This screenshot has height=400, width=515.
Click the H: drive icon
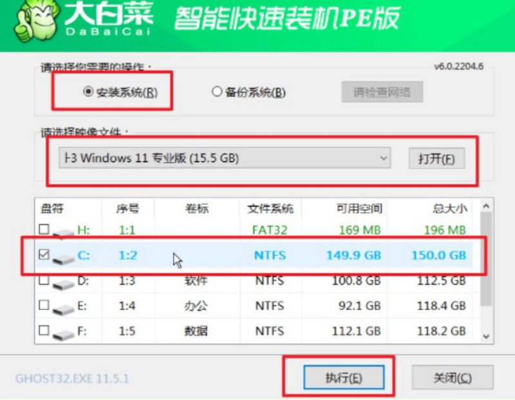pyautogui.click(x=63, y=233)
